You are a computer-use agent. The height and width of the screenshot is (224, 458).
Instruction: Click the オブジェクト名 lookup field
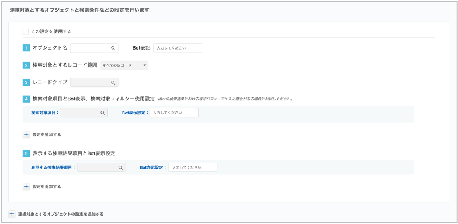(94, 48)
